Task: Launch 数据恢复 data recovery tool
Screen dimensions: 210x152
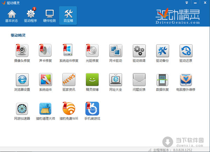Action: (x=162, y=80)
